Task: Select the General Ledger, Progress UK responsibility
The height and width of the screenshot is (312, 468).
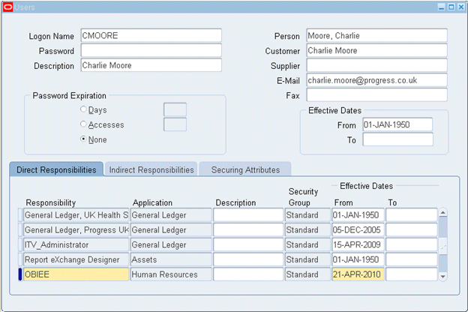Action: pos(76,230)
